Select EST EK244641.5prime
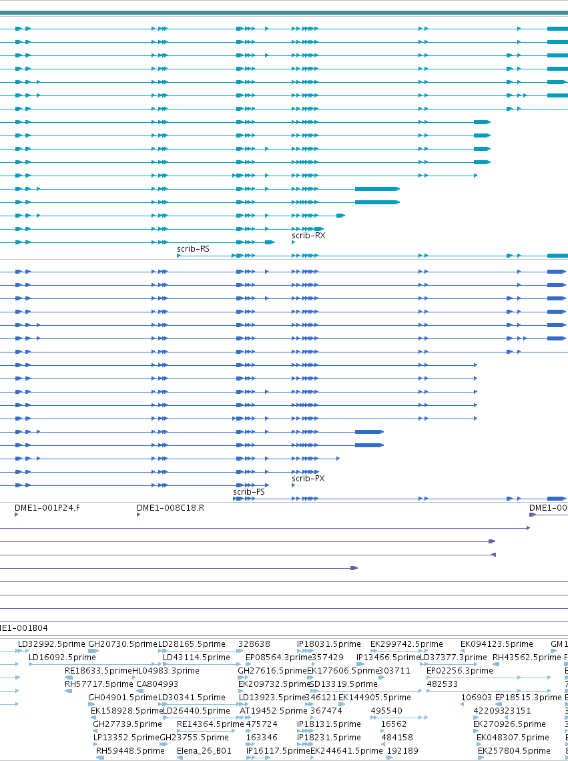This screenshot has height=761, width=568. (346, 751)
